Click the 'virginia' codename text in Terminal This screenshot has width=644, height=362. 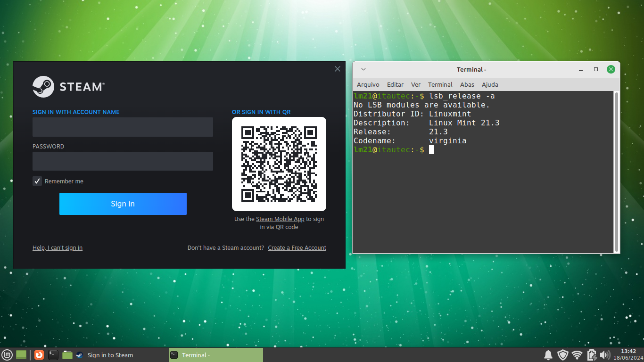coord(448,141)
